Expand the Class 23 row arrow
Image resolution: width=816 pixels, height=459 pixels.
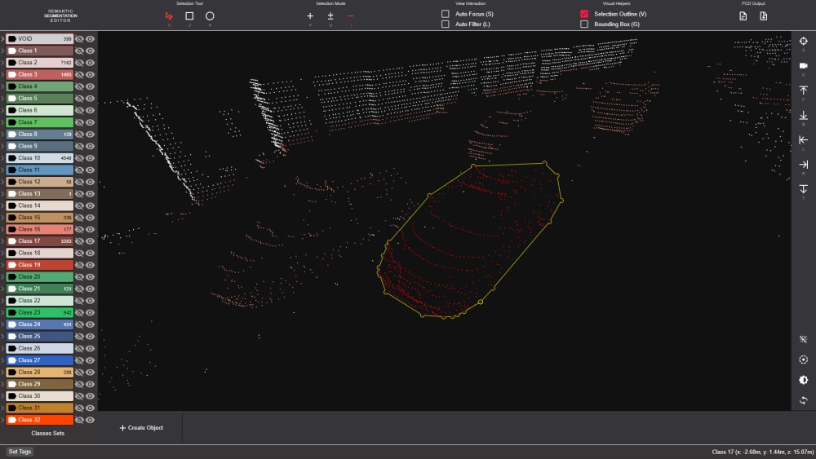2,312
